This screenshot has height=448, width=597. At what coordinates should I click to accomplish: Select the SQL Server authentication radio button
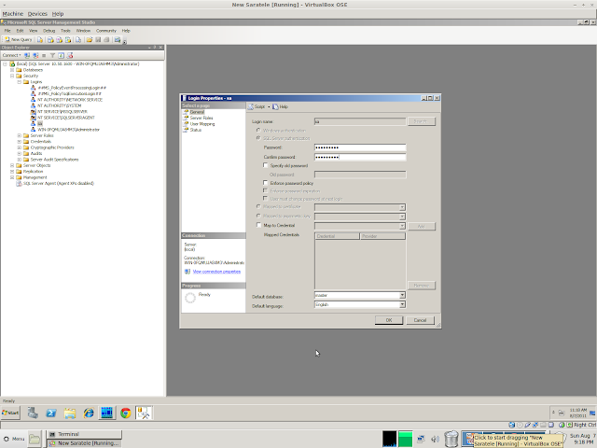click(258, 138)
